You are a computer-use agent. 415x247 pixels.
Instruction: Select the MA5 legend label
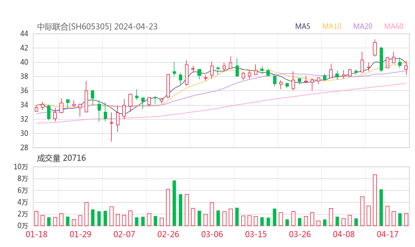(302, 26)
